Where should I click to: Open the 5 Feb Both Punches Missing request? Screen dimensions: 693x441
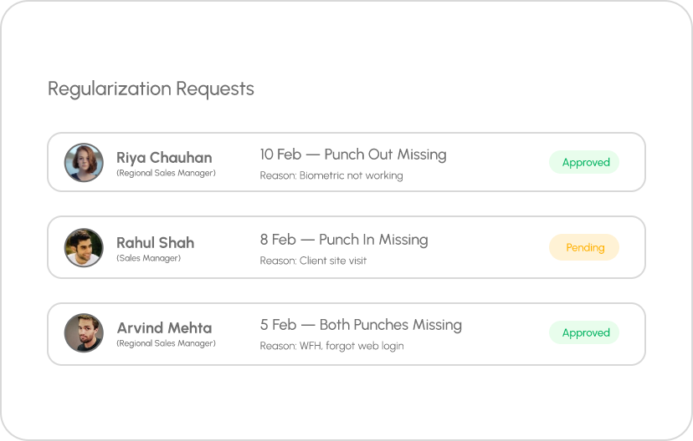[x=360, y=325]
